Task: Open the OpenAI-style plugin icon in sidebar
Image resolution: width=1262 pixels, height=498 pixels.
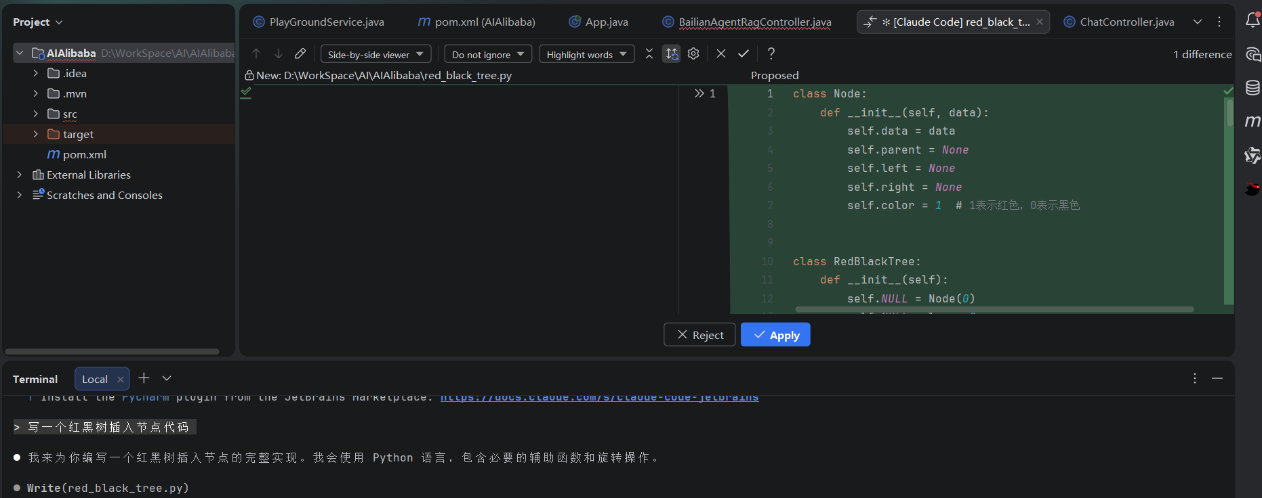Action: (1253, 155)
